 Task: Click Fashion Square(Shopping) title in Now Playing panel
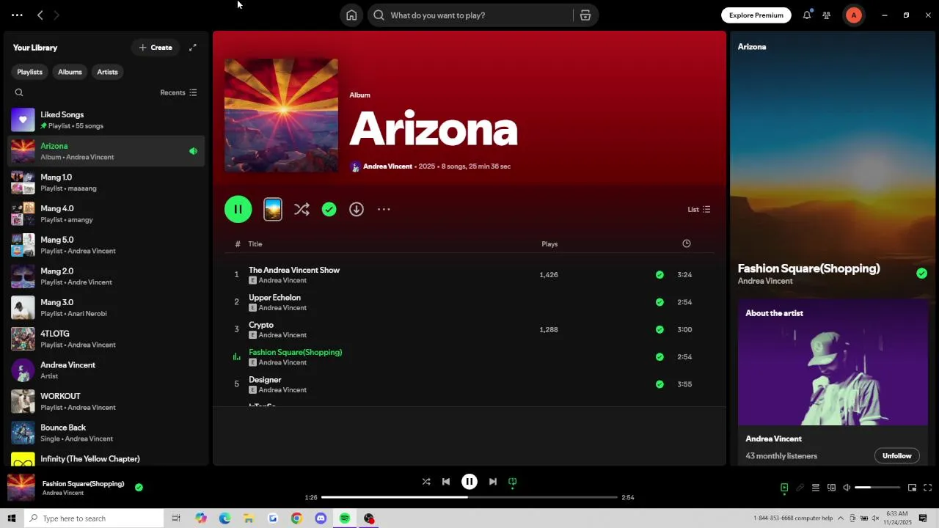[808, 269]
